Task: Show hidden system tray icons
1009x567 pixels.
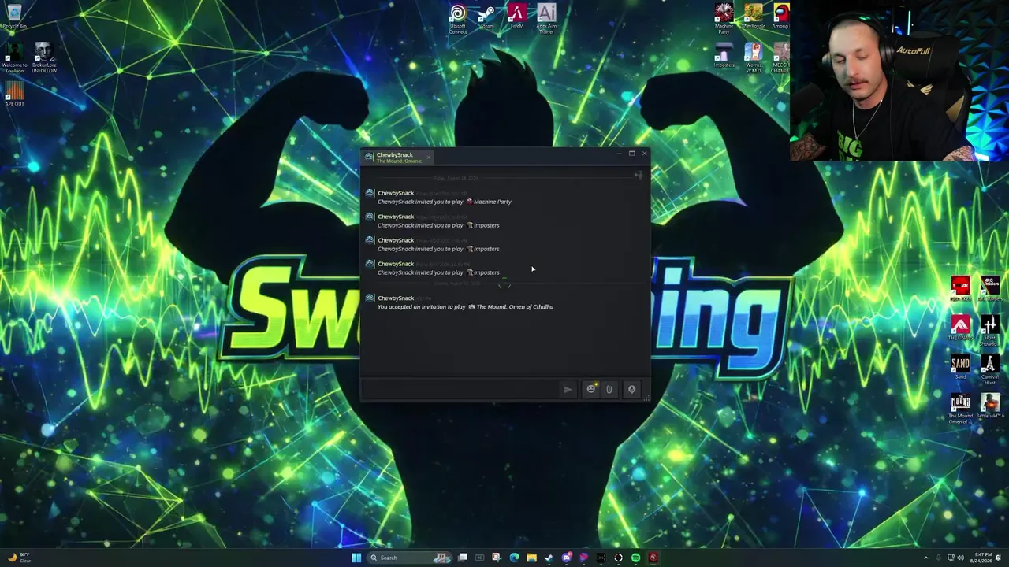Action: 925,558
